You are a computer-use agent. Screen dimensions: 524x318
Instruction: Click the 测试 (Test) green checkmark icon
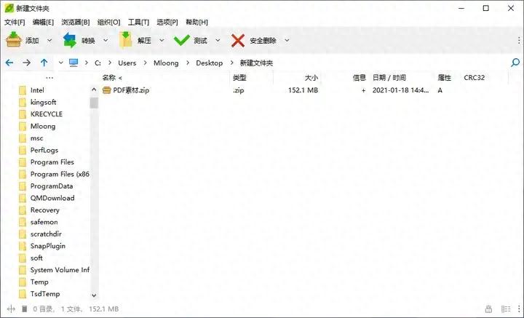(x=182, y=41)
